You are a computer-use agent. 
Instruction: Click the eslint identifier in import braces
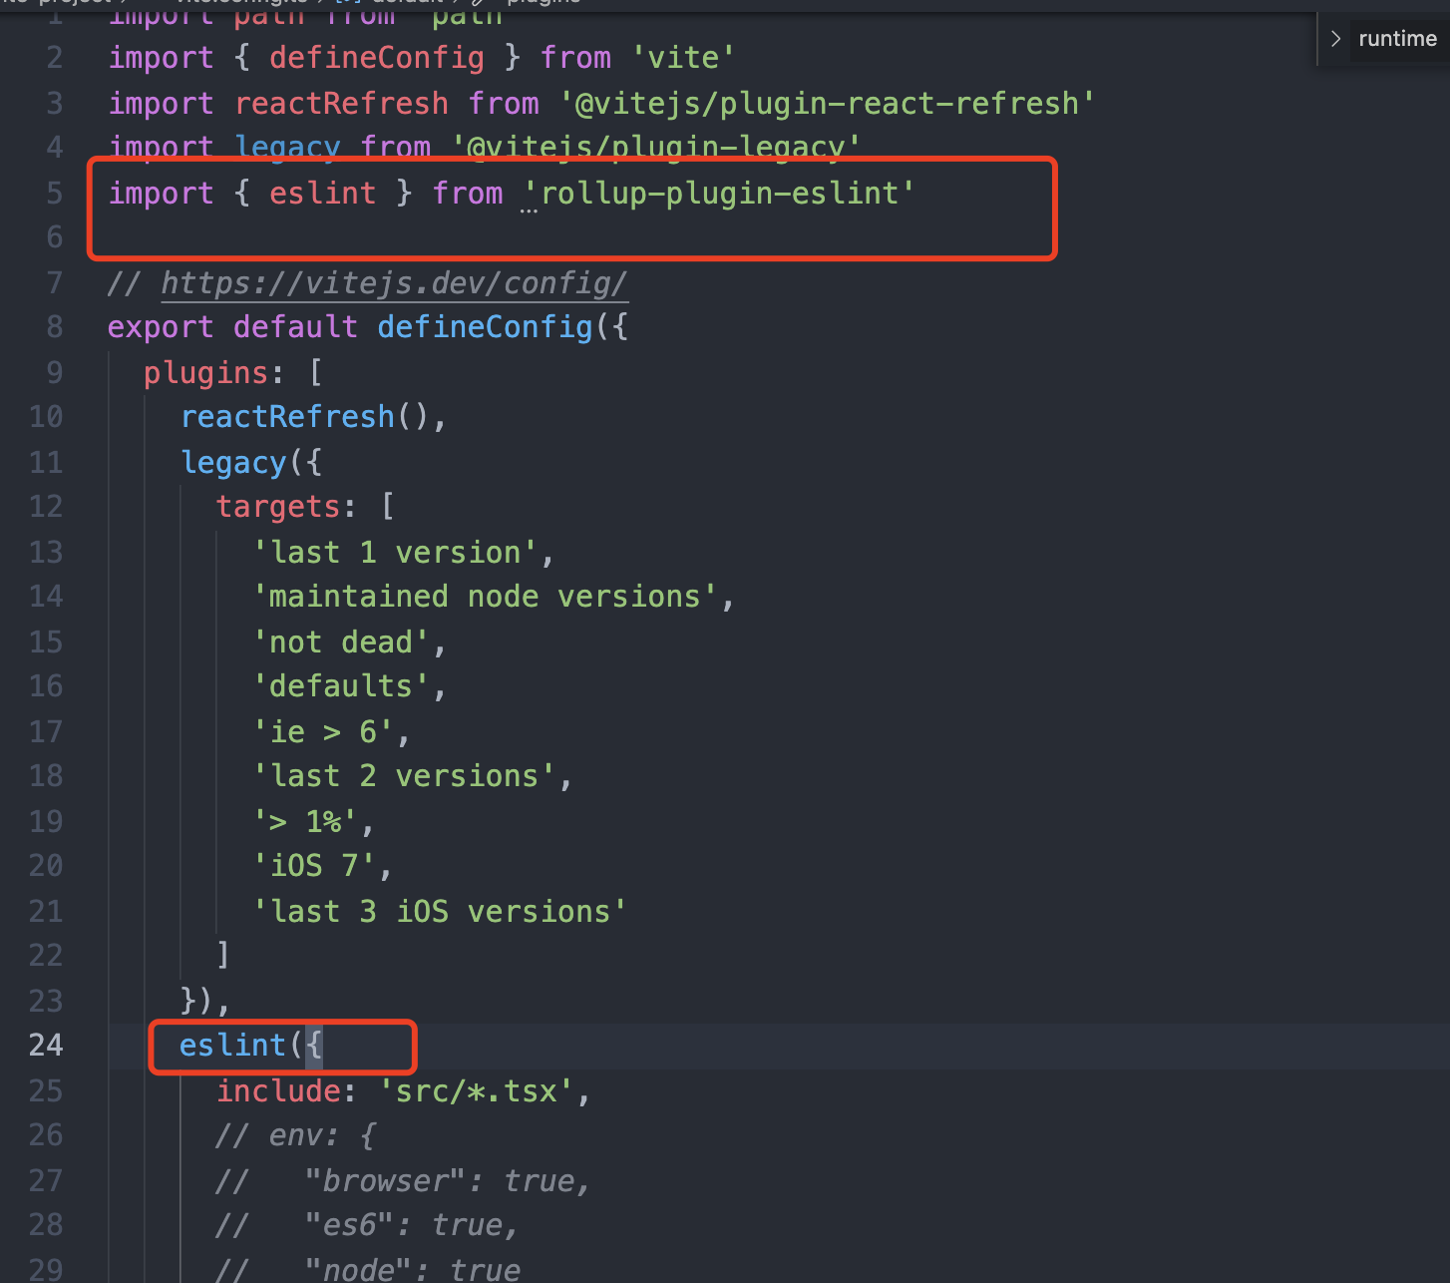coord(323,193)
